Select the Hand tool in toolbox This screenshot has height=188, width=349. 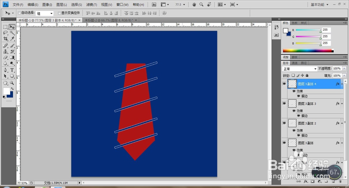pyautogui.click(x=5, y=83)
